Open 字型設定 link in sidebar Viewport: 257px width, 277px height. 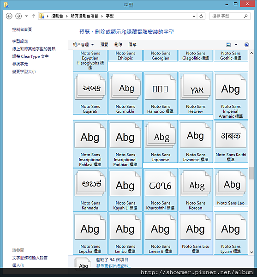coord(20,42)
